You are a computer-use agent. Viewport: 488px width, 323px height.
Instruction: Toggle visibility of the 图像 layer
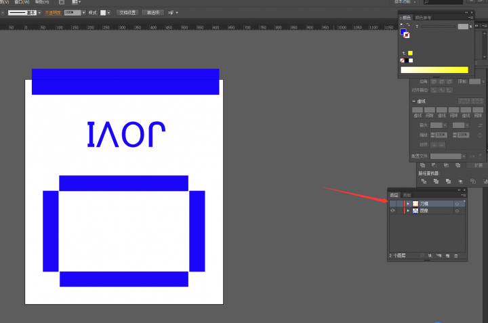point(392,211)
